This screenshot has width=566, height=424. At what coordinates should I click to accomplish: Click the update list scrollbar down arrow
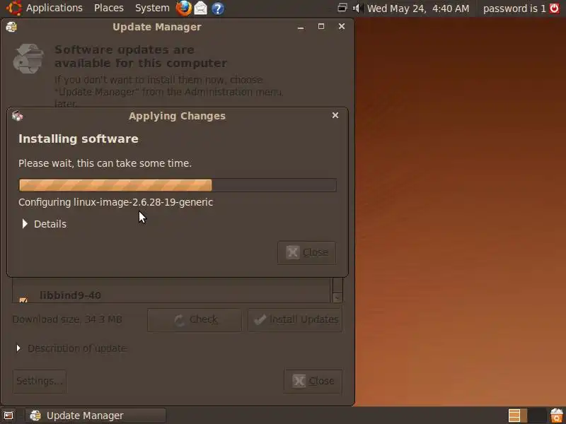338,298
